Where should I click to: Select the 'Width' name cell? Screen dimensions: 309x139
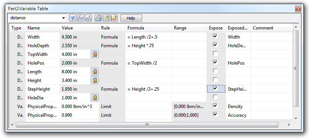[42, 37]
